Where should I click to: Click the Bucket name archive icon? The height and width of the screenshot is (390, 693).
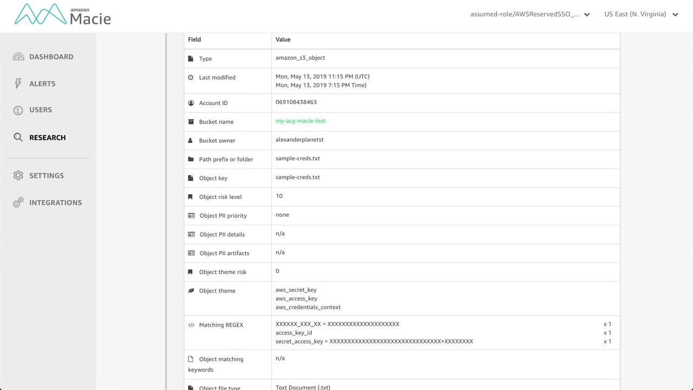191,122
